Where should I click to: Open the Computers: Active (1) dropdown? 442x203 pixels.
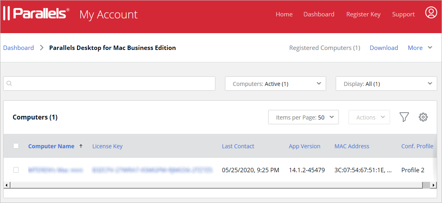pyautogui.click(x=275, y=84)
